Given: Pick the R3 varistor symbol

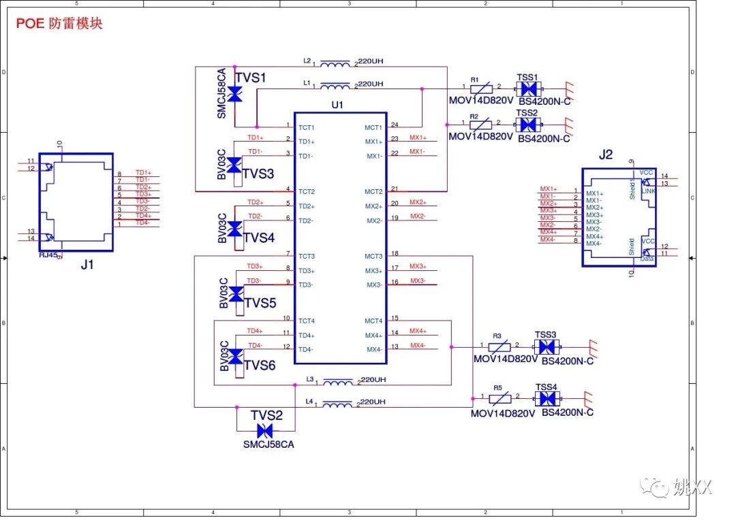Looking at the screenshot, I should [x=500, y=347].
